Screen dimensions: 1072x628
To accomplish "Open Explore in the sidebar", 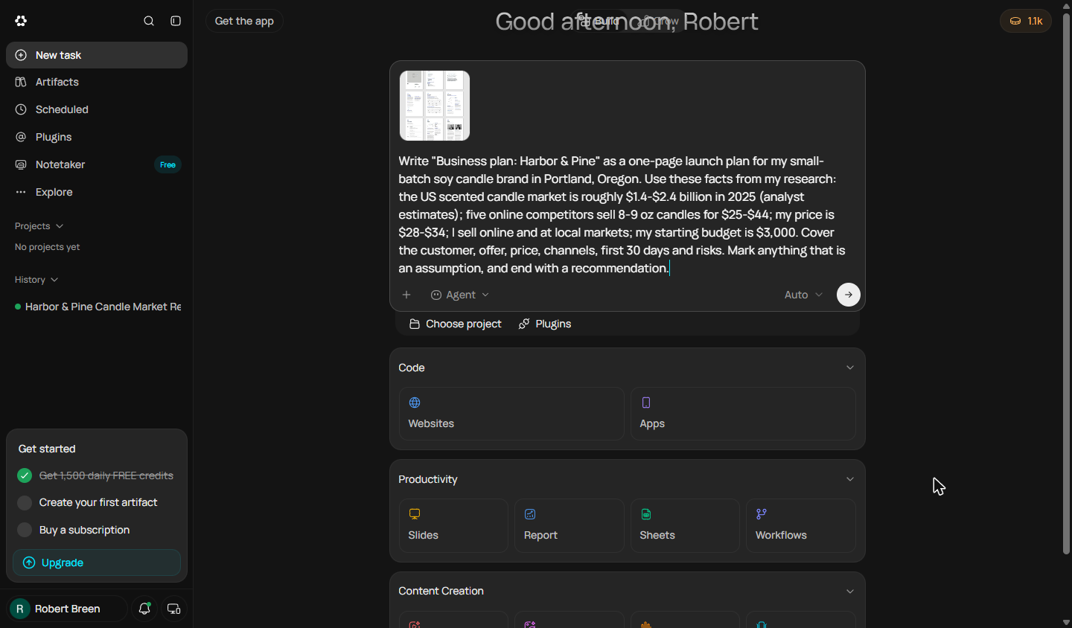I will [97, 192].
